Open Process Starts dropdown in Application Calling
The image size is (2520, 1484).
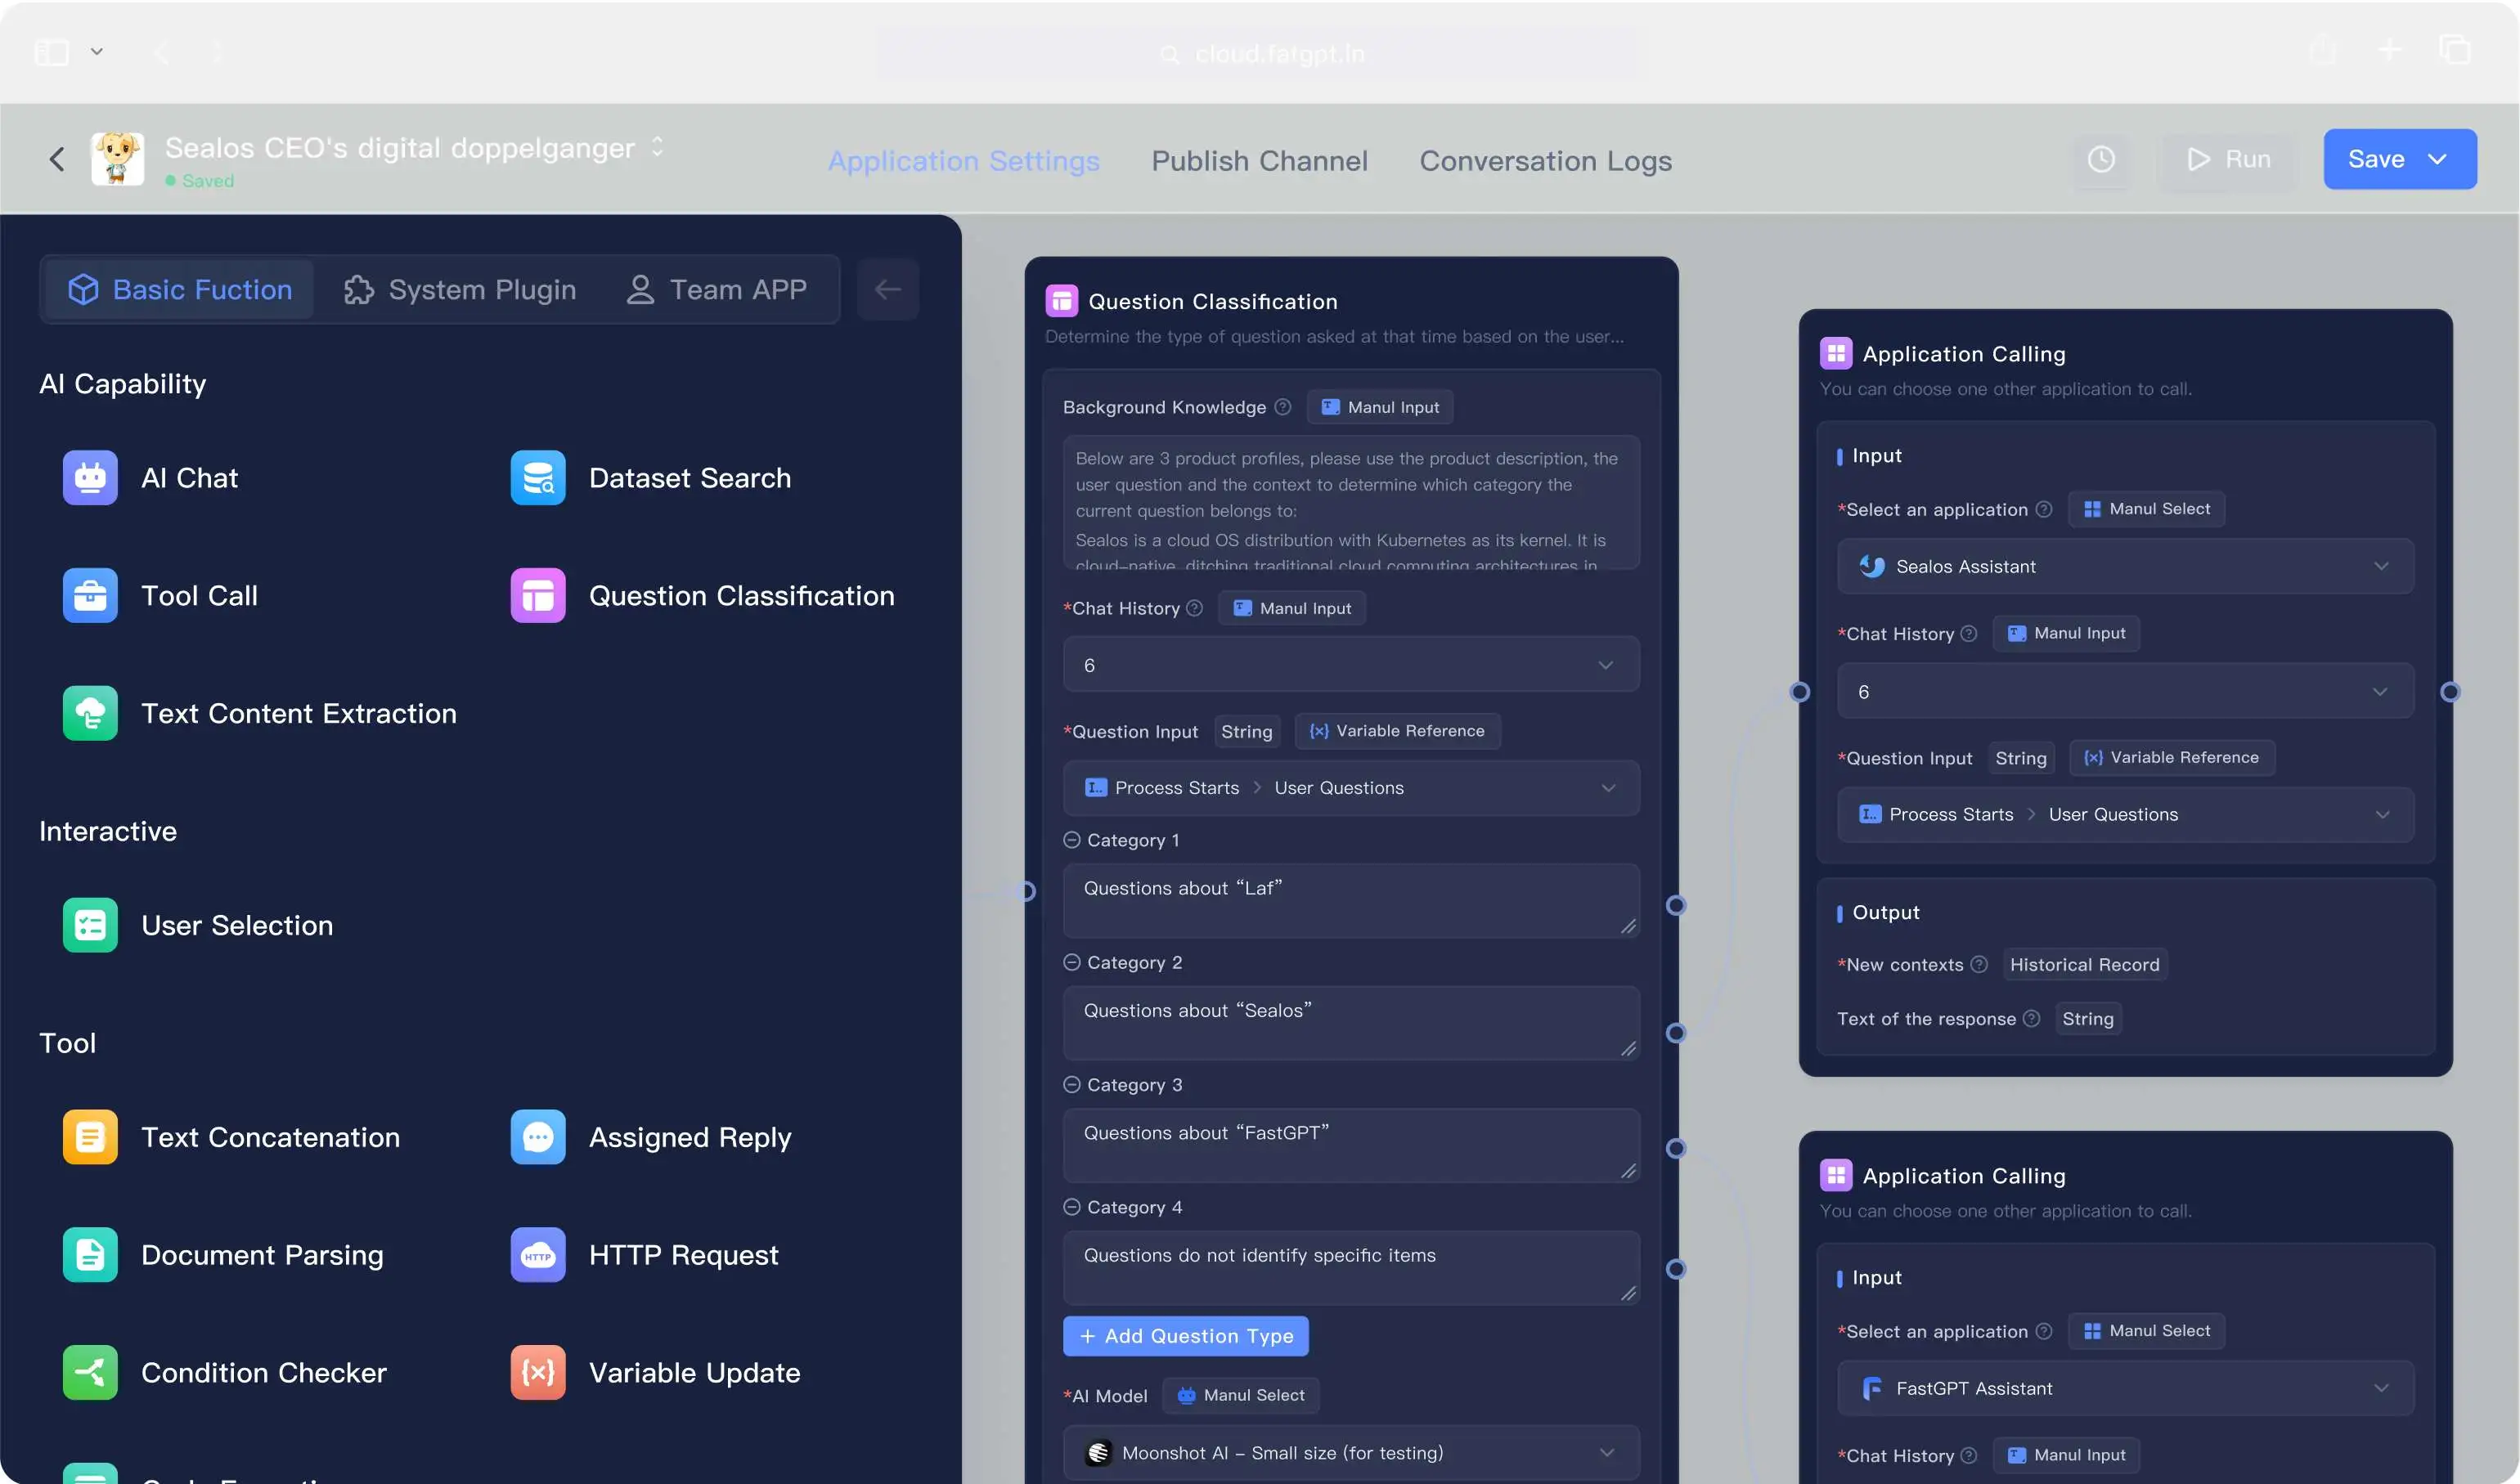pos(2125,815)
